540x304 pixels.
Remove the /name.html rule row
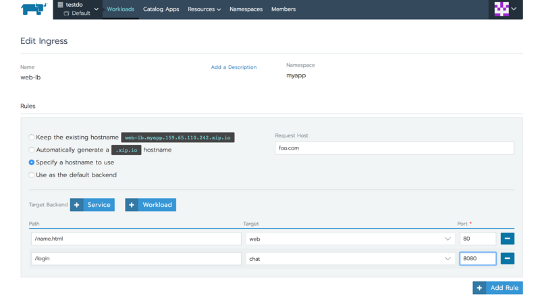click(508, 239)
